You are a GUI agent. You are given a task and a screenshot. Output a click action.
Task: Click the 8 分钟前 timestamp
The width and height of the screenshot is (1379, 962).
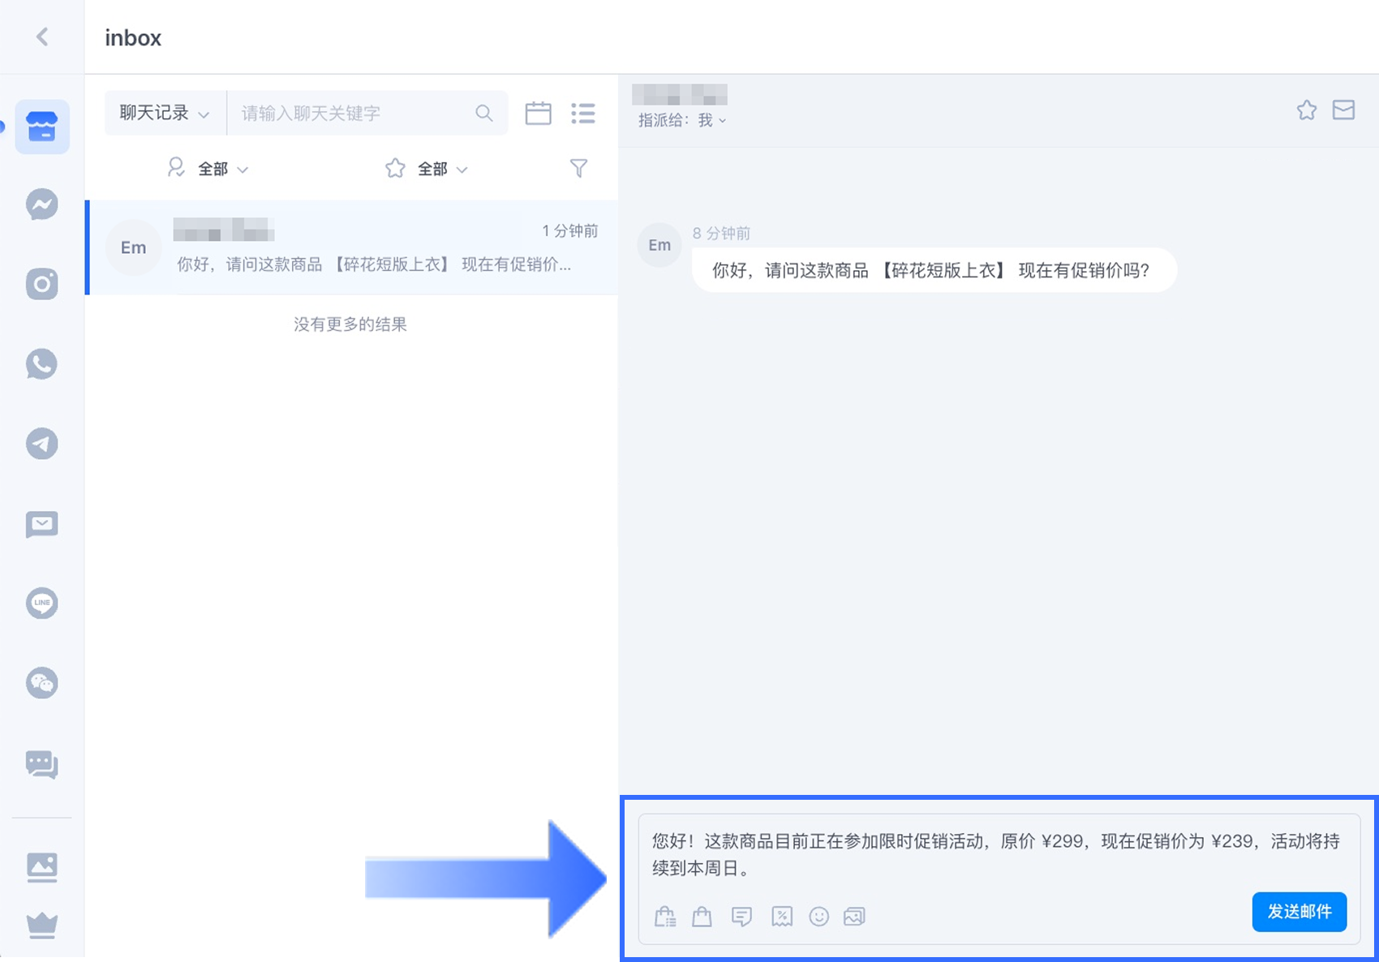tap(721, 234)
